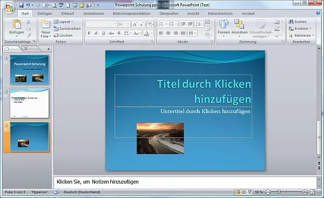Start slideshow view from status bar
Image resolution: width=324 pixels, height=198 pixels.
point(249,192)
